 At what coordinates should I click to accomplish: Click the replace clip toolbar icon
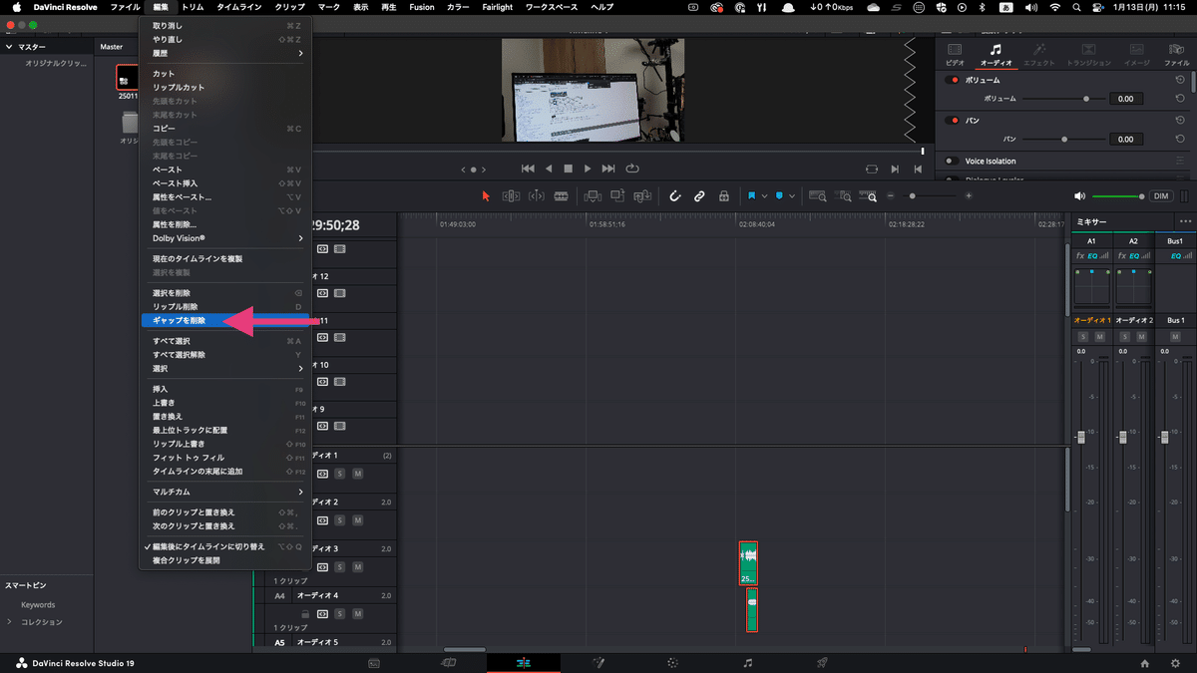(x=642, y=196)
